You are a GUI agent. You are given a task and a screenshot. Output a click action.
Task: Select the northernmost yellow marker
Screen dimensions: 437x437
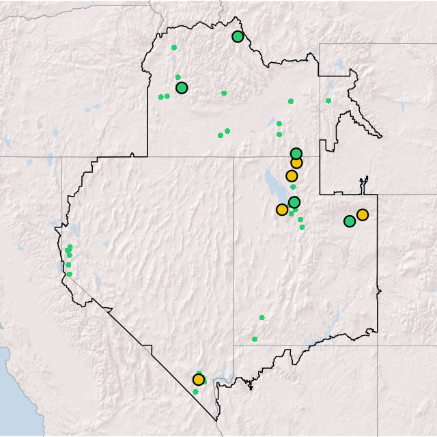click(x=296, y=163)
